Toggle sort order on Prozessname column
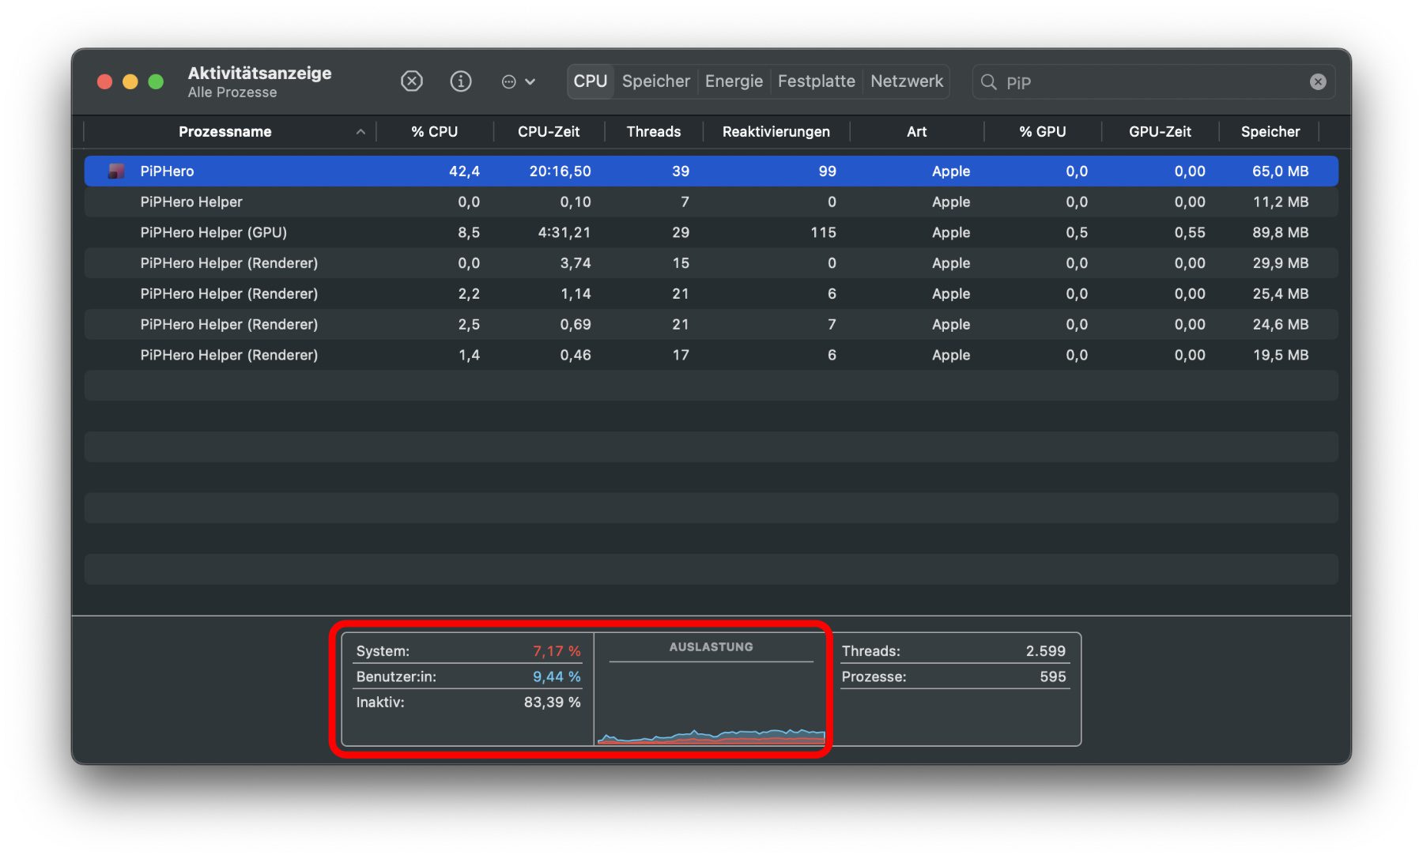Viewport: 1423px width, 859px height. click(225, 132)
